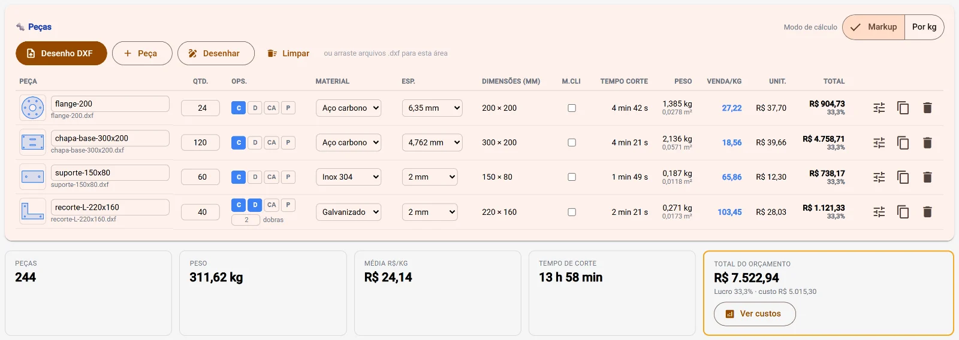Toggle CA operation for recorte-L-220x160
This screenshot has width=959, height=340.
click(x=272, y=205)
